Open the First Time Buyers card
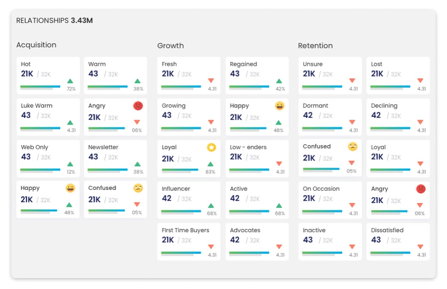The height and width of the screenshot is (289, 447). tap(189, 242)
